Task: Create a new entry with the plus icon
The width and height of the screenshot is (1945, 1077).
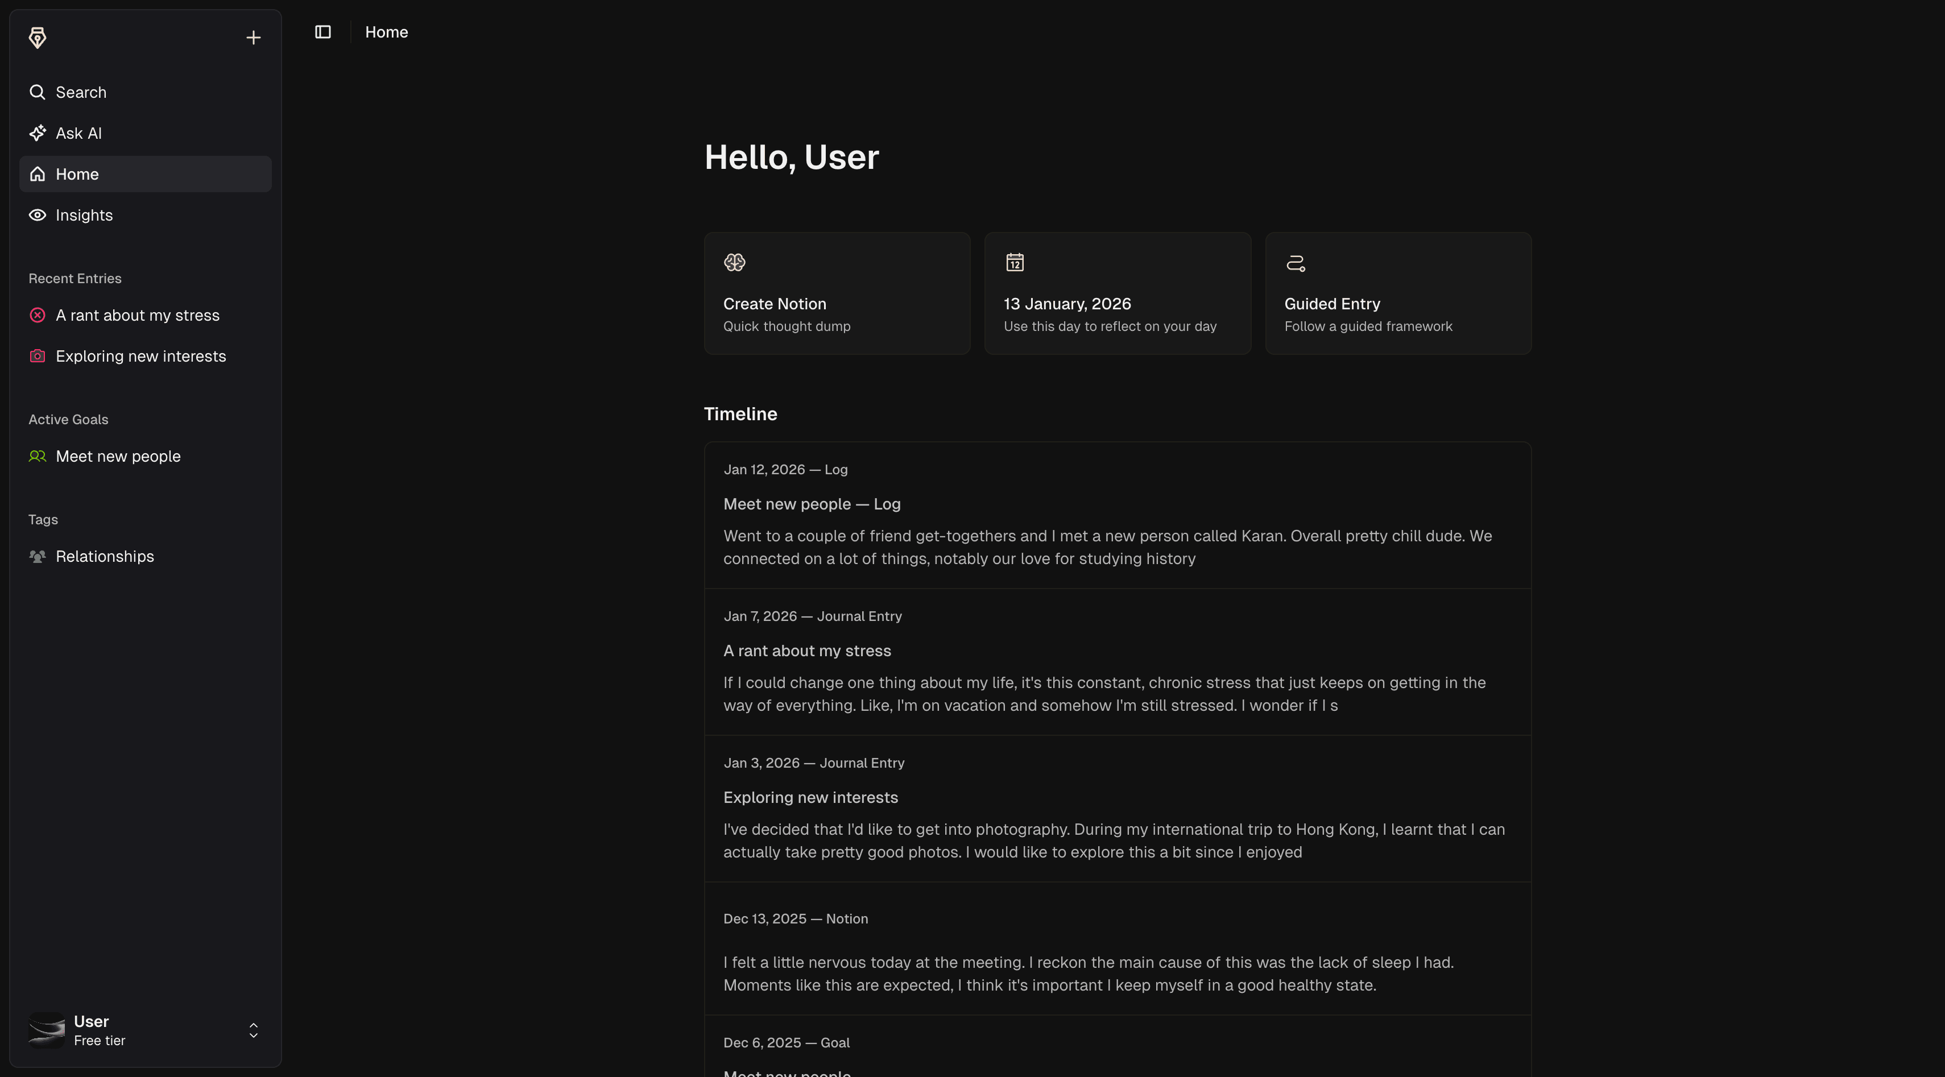Action: pyautogui.click(x=253, y=37)
